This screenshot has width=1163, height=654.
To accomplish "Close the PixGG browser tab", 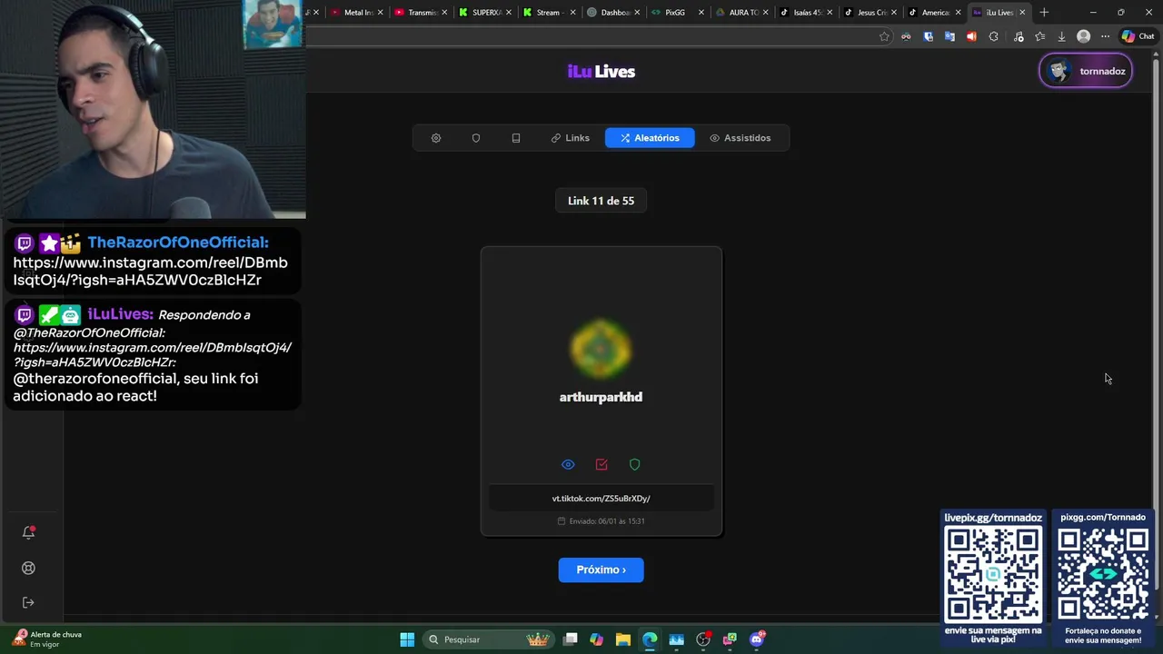I will point(701,13).
